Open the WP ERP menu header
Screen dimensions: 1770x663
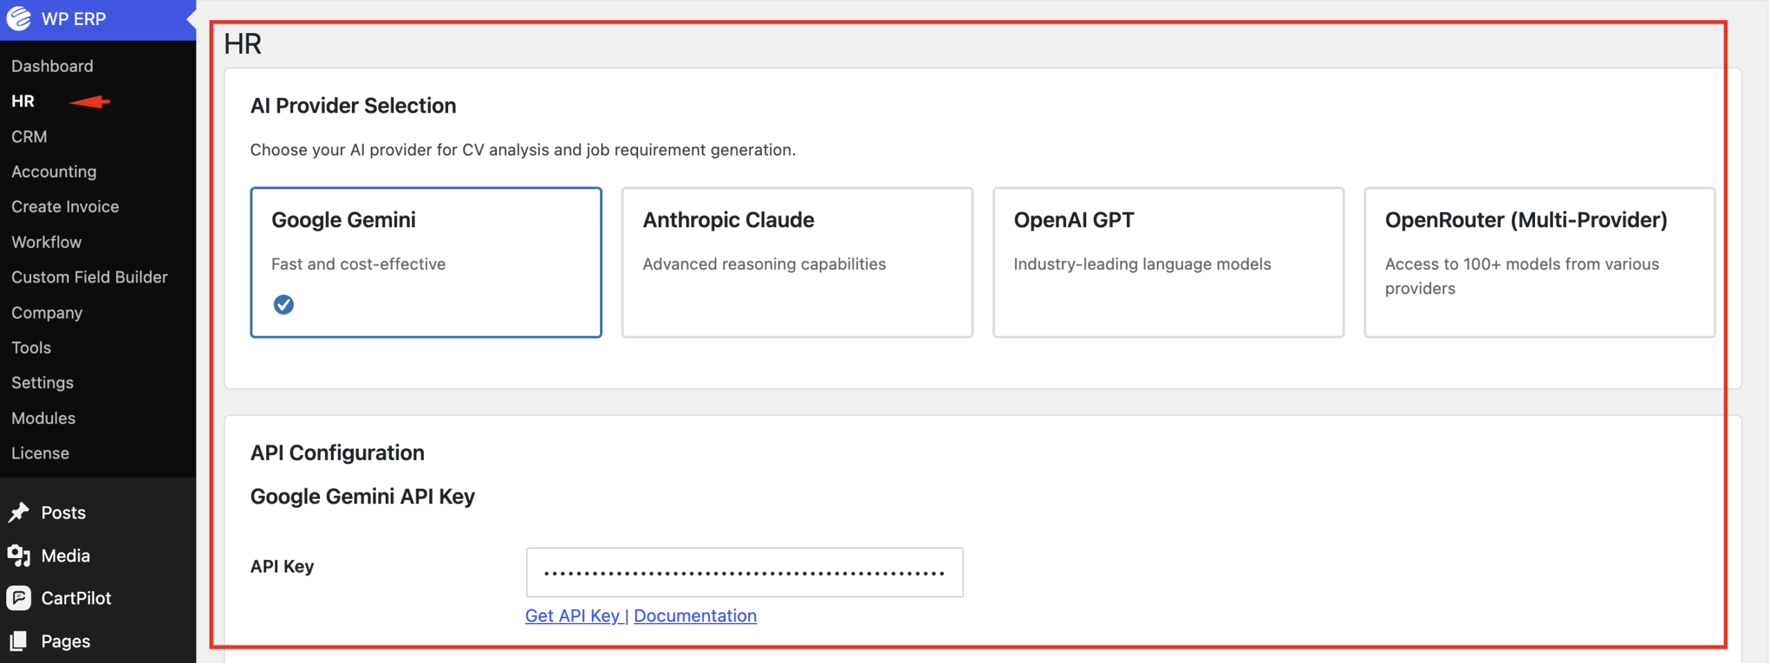pos(98,19)
